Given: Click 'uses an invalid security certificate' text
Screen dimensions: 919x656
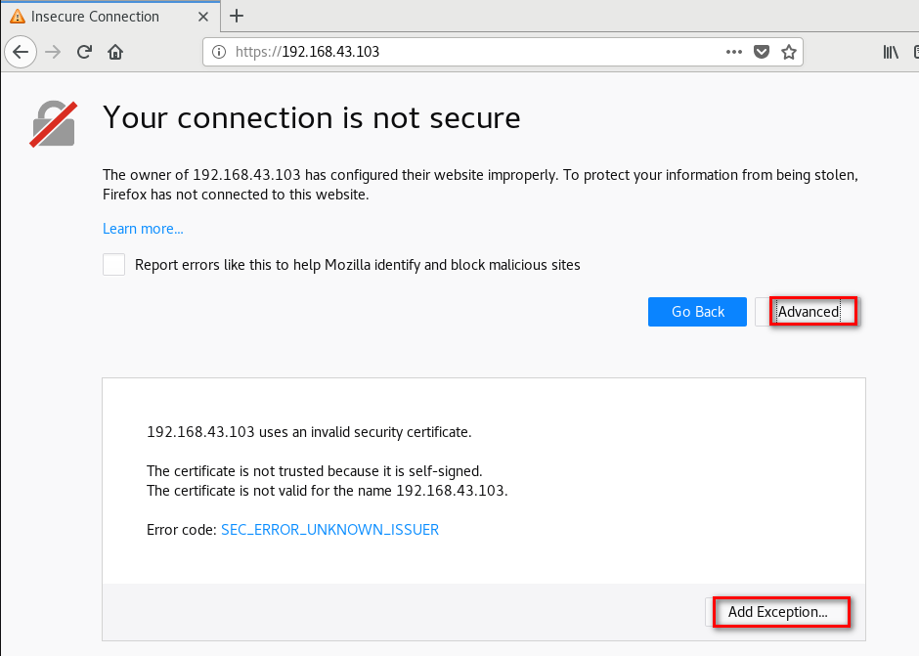Looking at the screenshot, I should click(365, 432).
